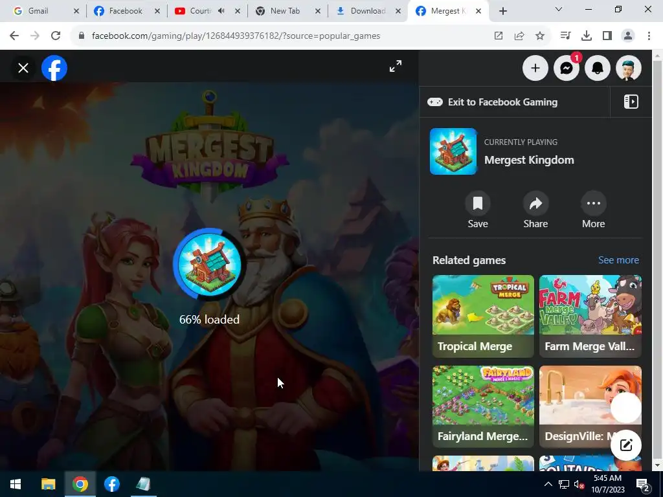Viewport: 663px width, 497px height.
Task: Close the Mergest Kingdom tab
Action: tap(478, 11)
